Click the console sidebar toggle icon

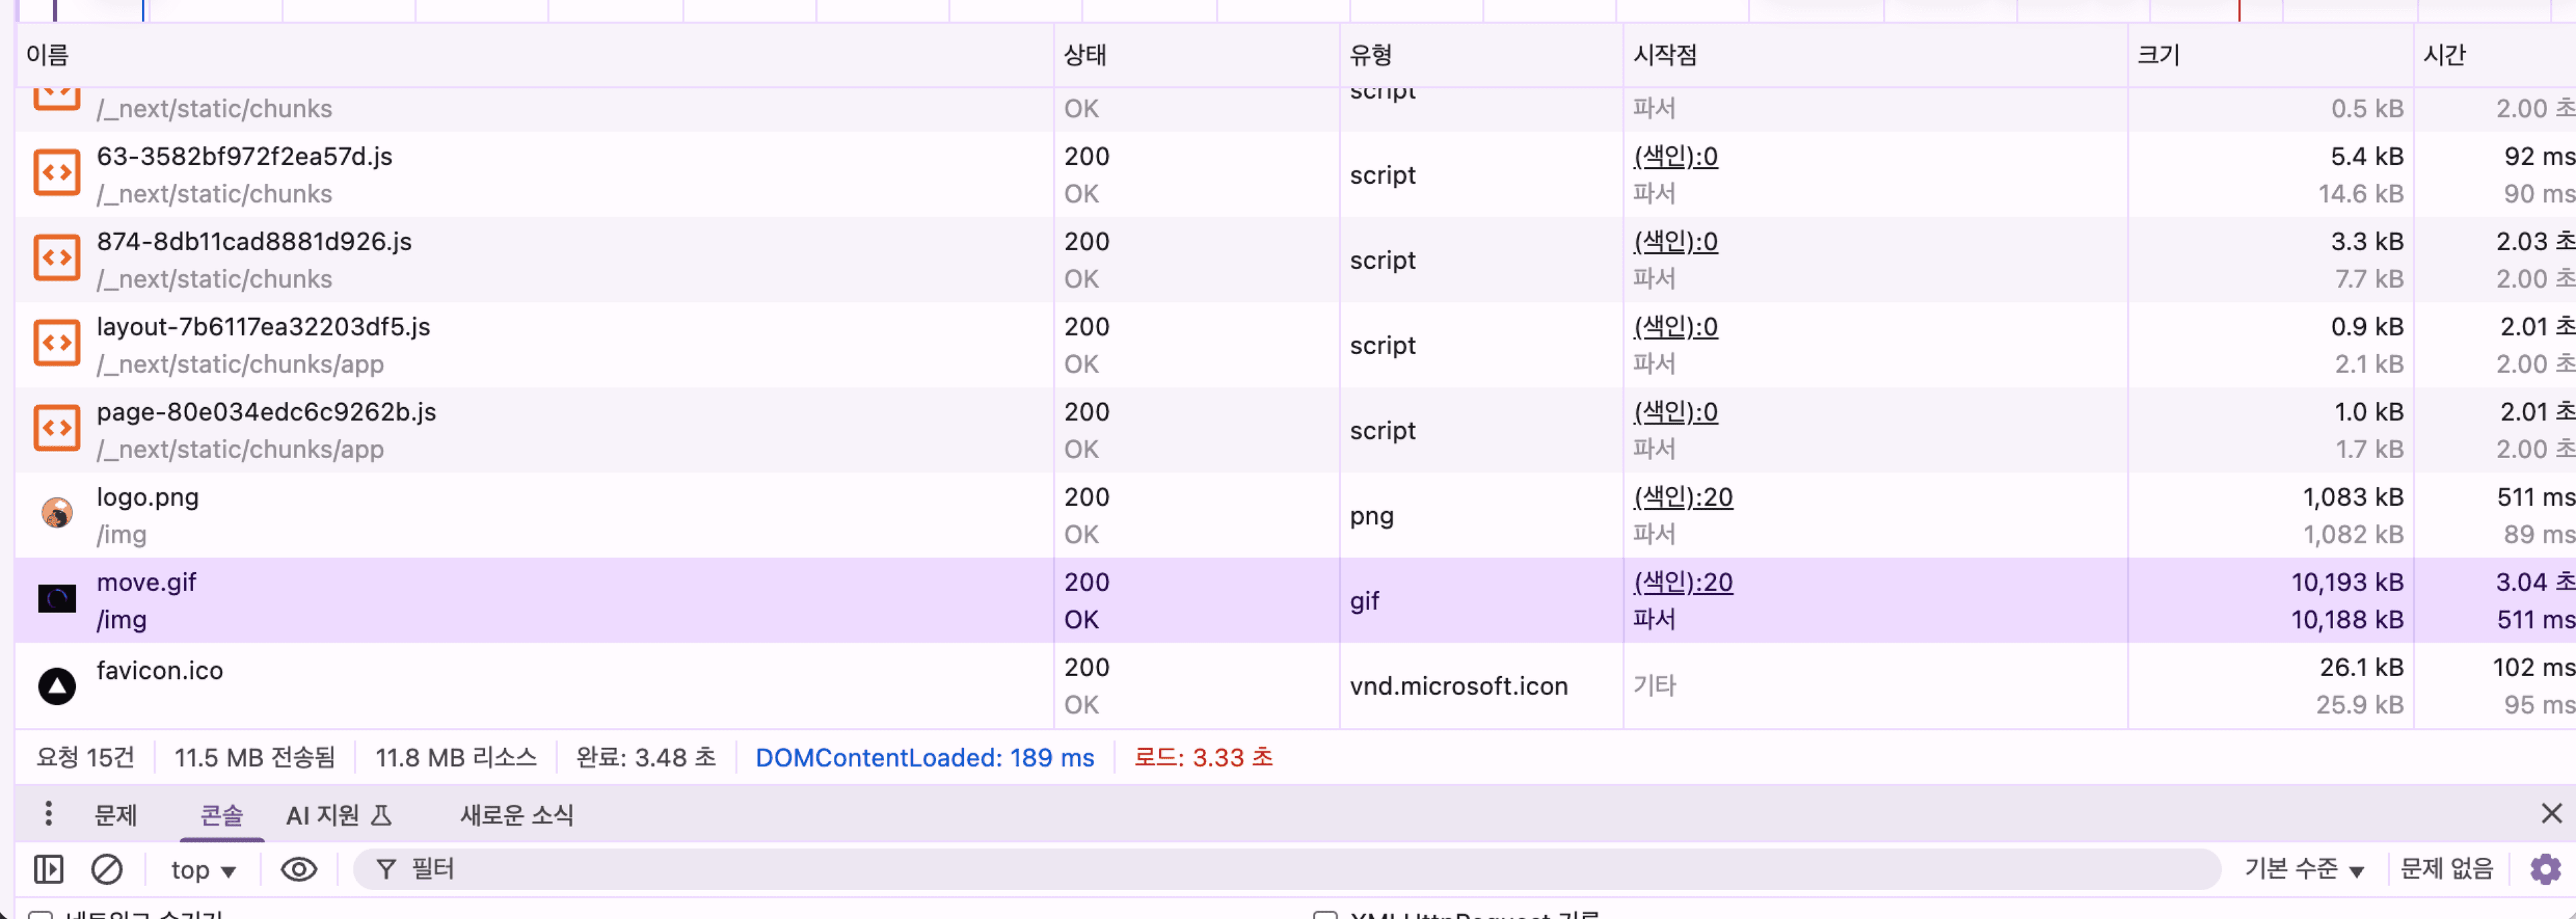point(48,869)
